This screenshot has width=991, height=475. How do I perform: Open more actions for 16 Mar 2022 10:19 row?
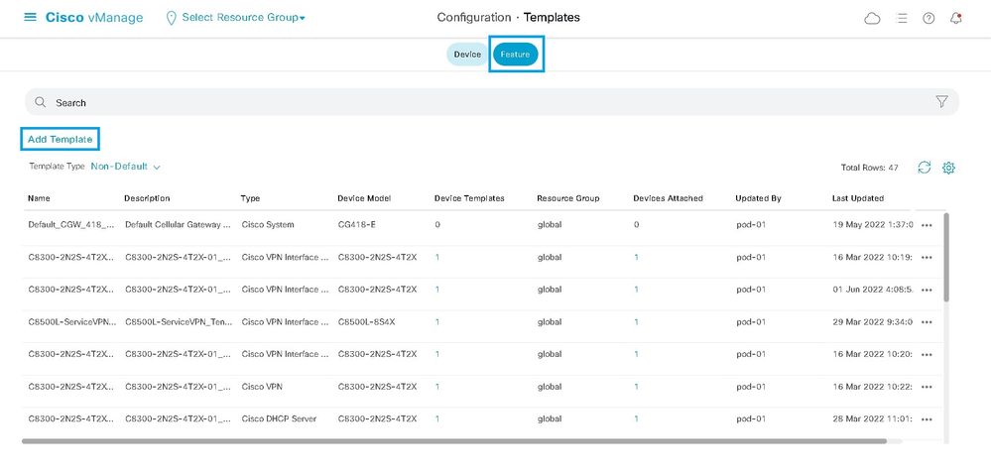point(927,258)
